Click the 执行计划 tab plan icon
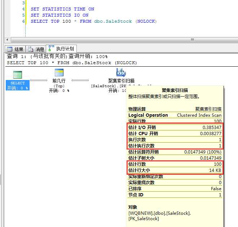 (51, 48)
